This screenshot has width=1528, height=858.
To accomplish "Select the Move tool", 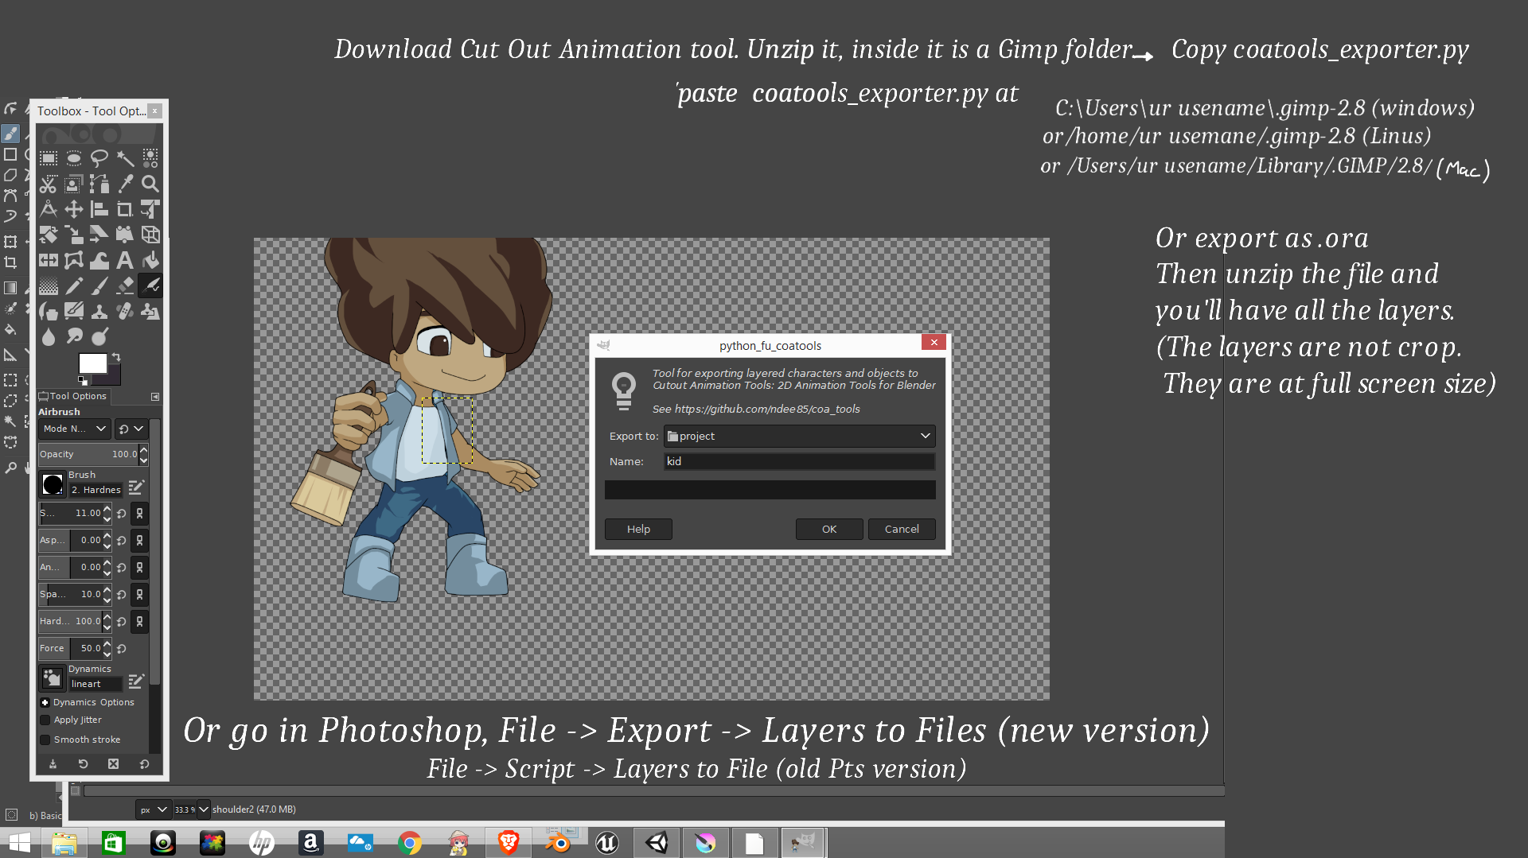I will (74, 209).
